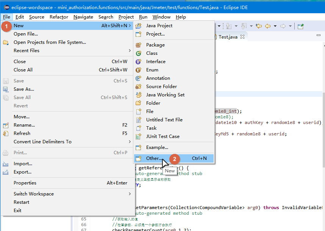Click the Rename icon in File menu
Screen dimensions: 325x231
click(6, 125)
